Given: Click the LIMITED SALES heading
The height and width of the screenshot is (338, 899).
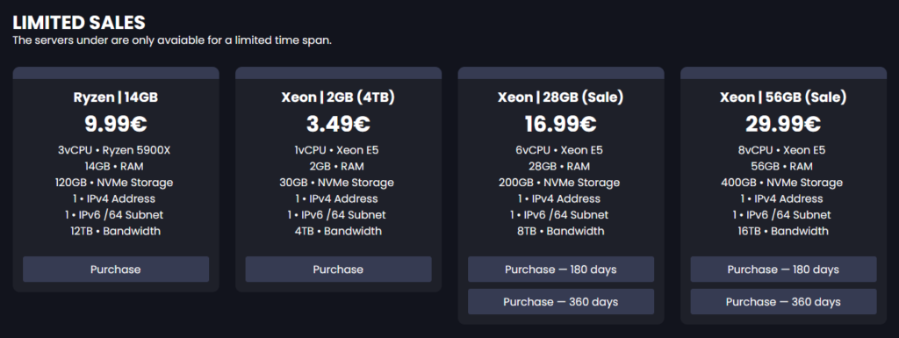Looking at the screenshot, I should pyautogui.click(x=79, y=23).
